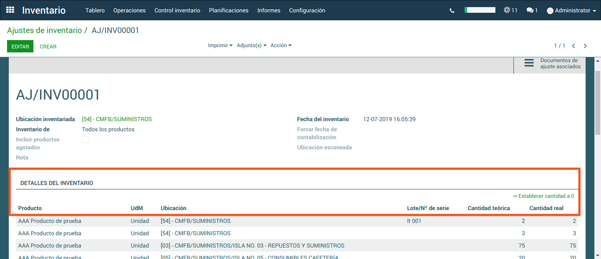
Task: Open the Acción dropdown menu
Action: point(281,45)
